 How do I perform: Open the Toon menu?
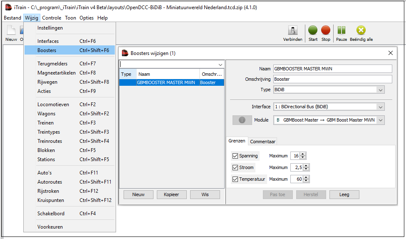[x=70, y=18]
